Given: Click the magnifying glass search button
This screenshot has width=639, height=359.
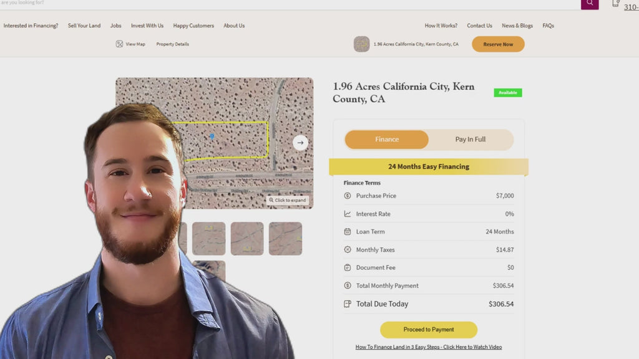Looking at the screenshot, I should [x=589, y=3].
